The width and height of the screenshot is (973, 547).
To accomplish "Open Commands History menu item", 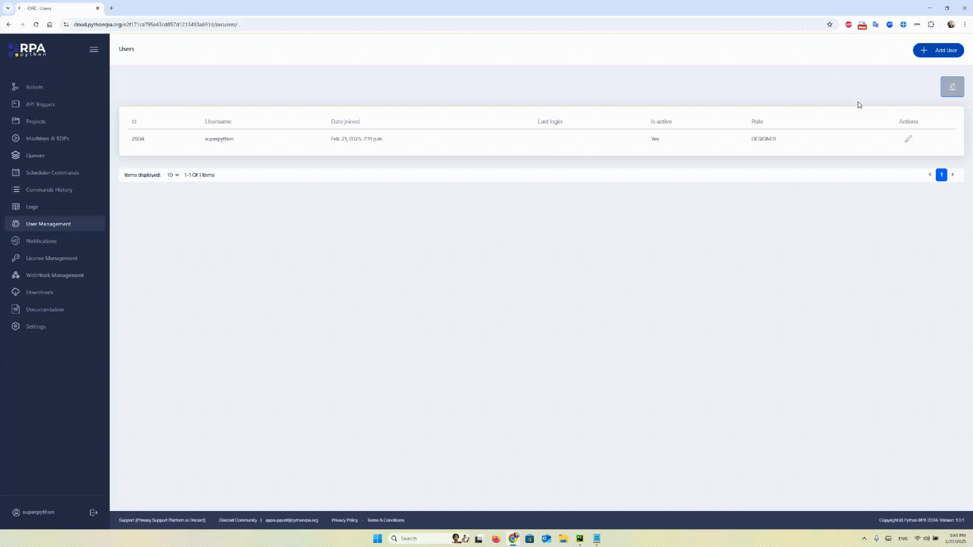I will tap(49, 190).
